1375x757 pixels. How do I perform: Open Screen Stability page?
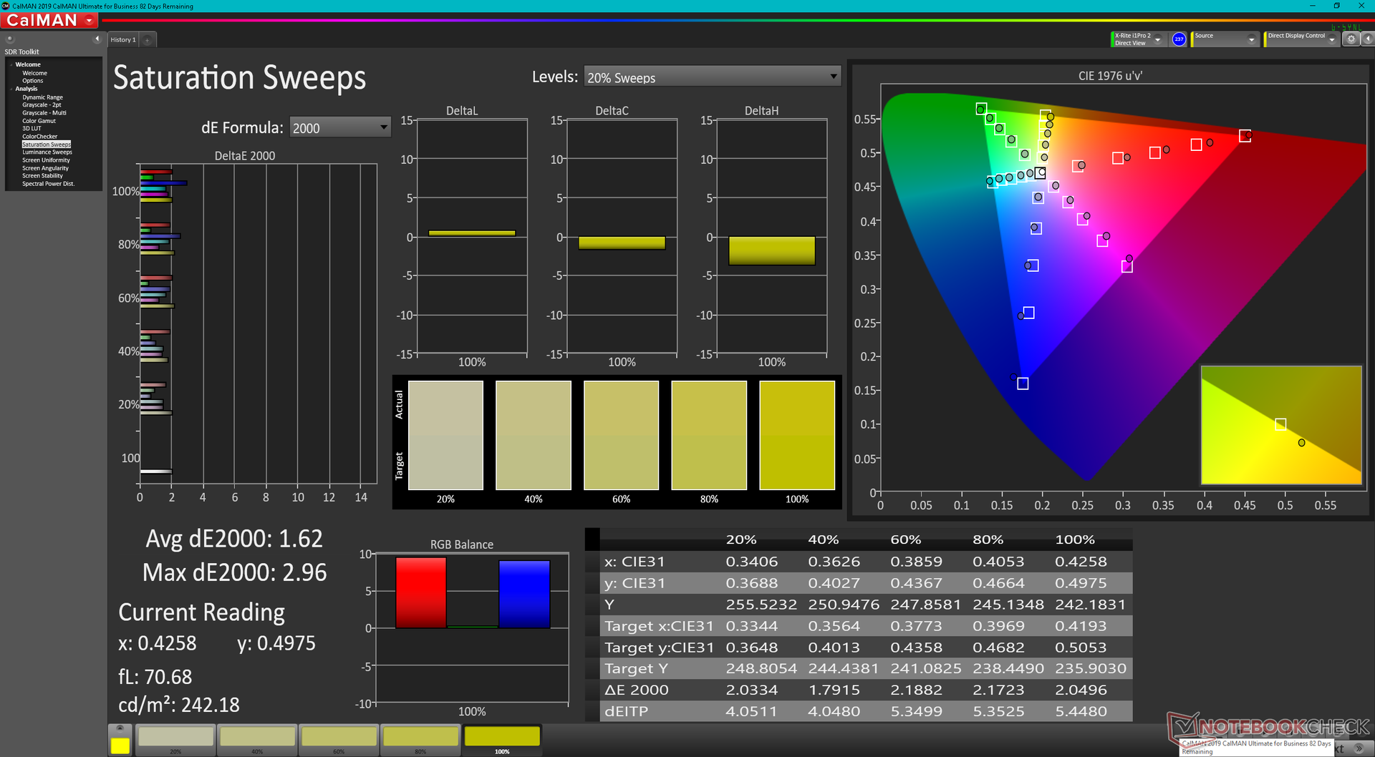point(42,176)
